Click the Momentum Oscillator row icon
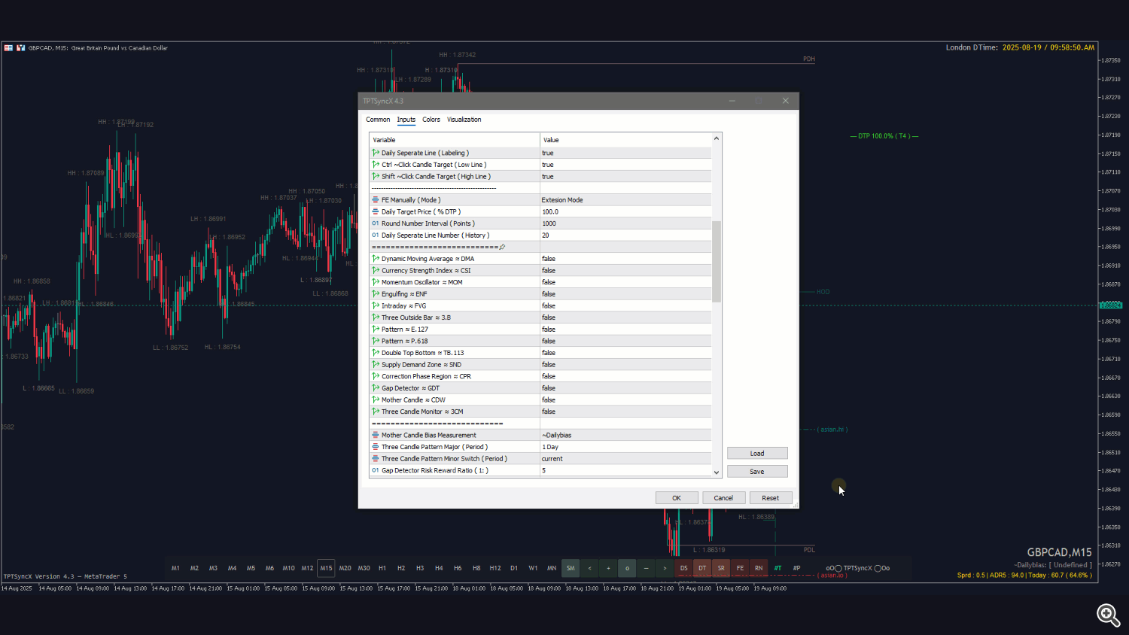The image size is (1129, 635). (x=376, y=282)
